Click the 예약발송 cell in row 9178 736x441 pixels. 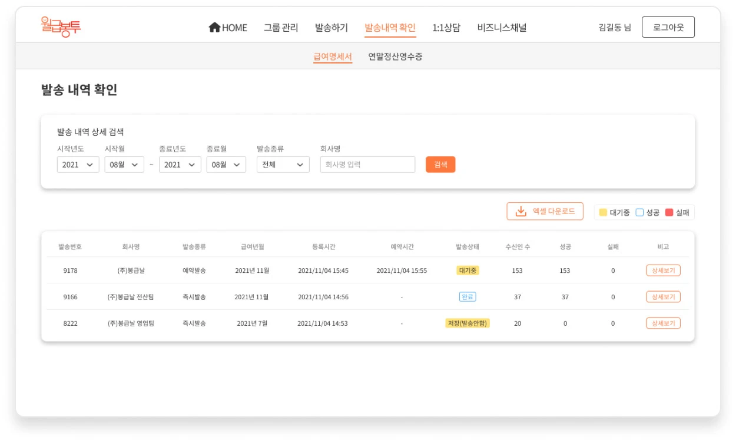pyautogui.click(x=194, y=270)
